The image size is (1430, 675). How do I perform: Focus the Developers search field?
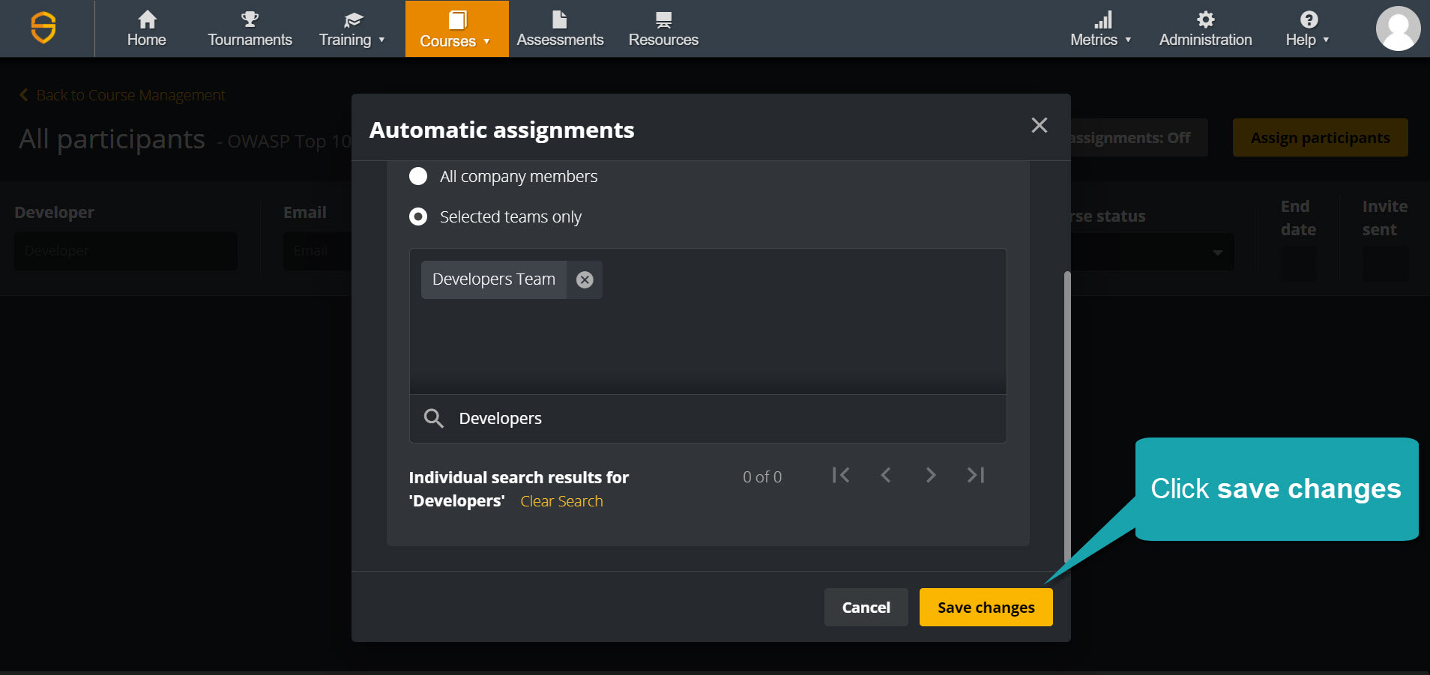point(708,418)
